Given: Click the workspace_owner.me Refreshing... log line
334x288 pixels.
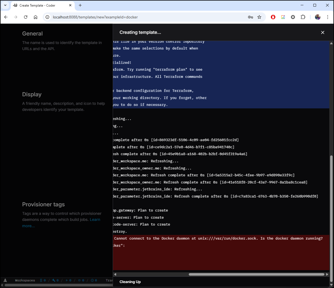Looking at the screenshot, I should pos(152,168).
